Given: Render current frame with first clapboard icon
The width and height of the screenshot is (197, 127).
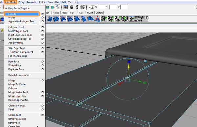Looking at the screenshot, I should (71, 7).
